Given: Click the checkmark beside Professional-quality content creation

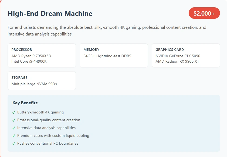Looking at the screenshot, I should (x=14, y=120).
